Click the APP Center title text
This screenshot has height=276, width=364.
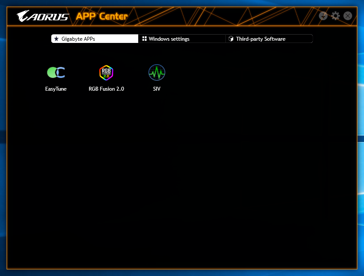(x=102, y=16)
